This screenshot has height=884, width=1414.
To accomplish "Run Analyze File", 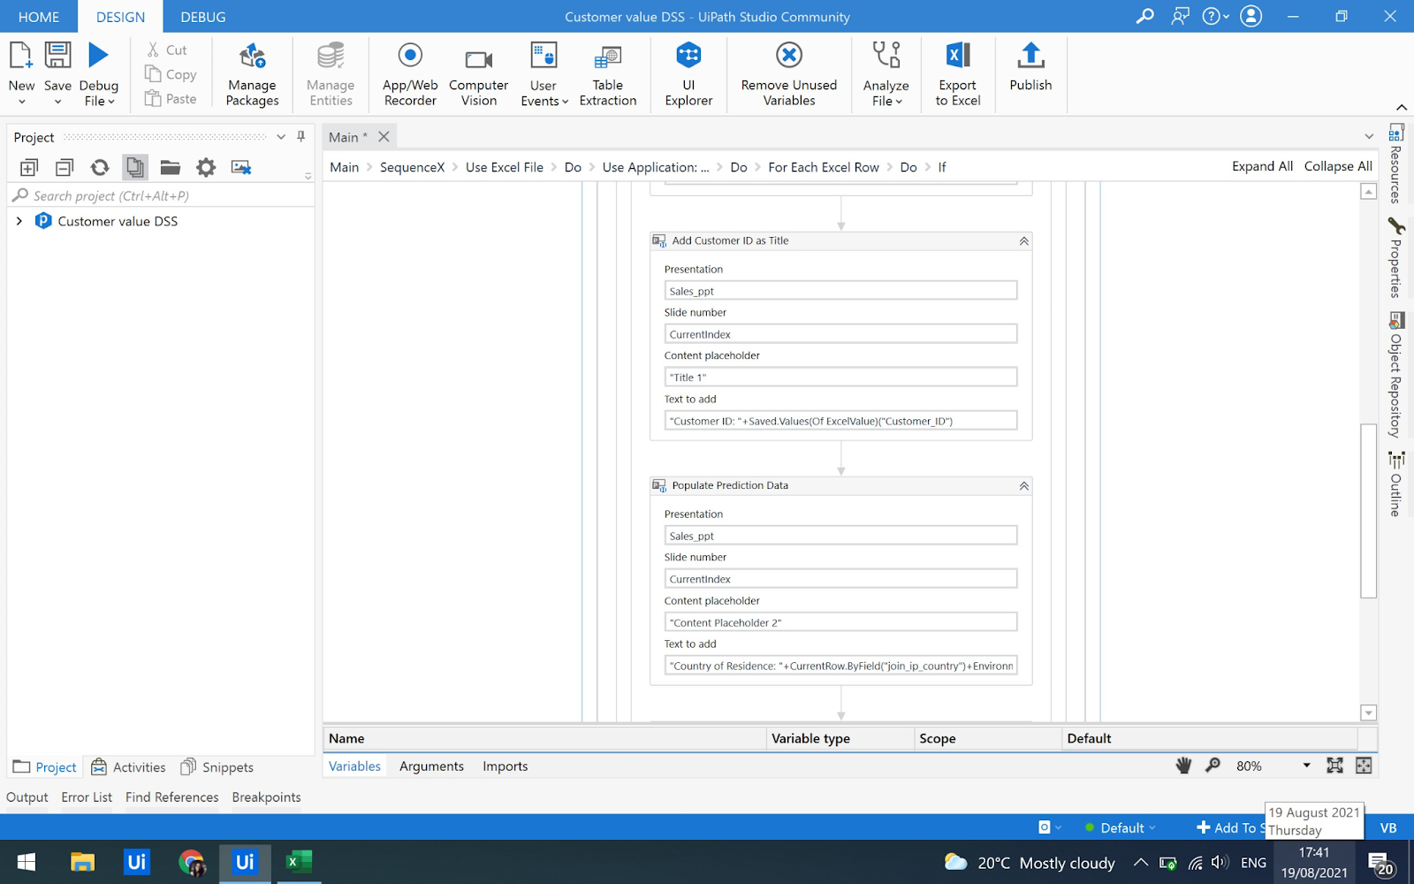I will point(886,74).
